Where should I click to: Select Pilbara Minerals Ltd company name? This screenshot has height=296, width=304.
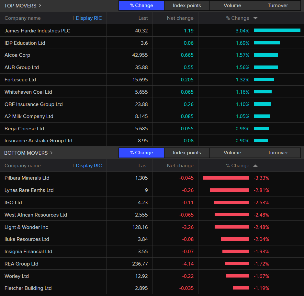(27, 178)
